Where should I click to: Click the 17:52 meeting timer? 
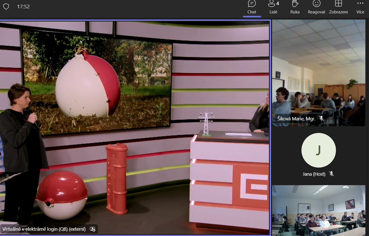(23, 6)
